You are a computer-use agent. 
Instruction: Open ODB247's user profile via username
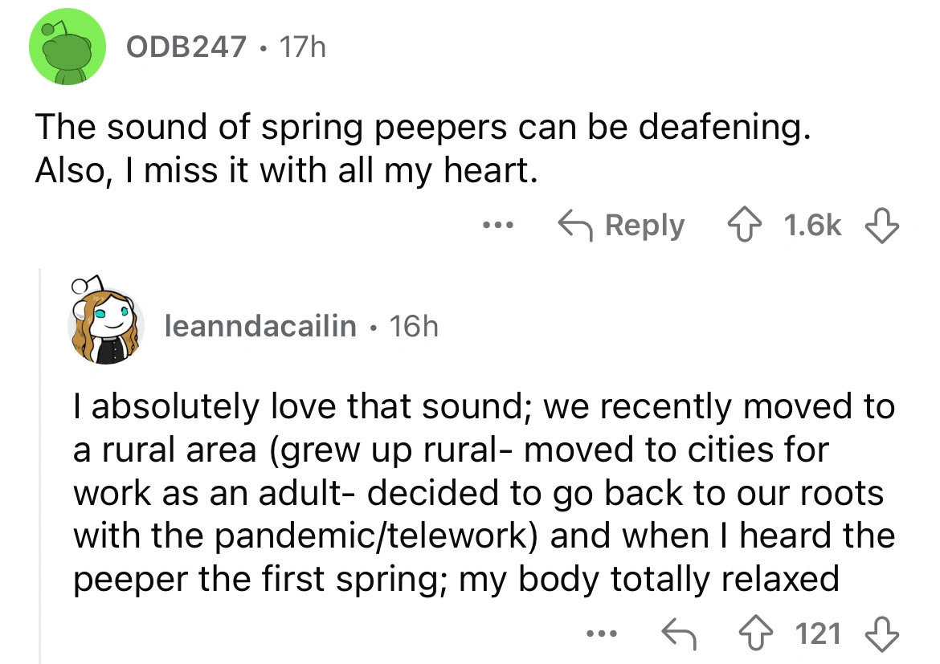tap(186, 48)
